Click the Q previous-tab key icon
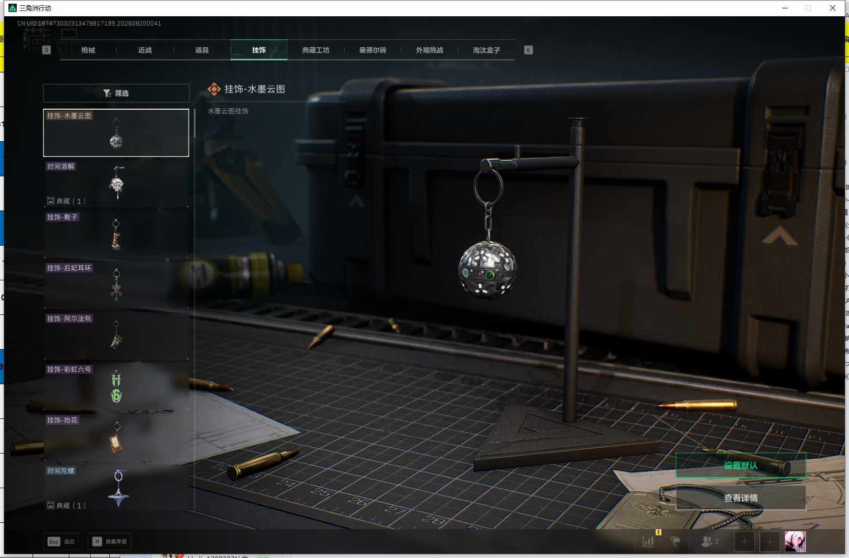Viewport: 849px width, 558px height. [x=46, y=50]
